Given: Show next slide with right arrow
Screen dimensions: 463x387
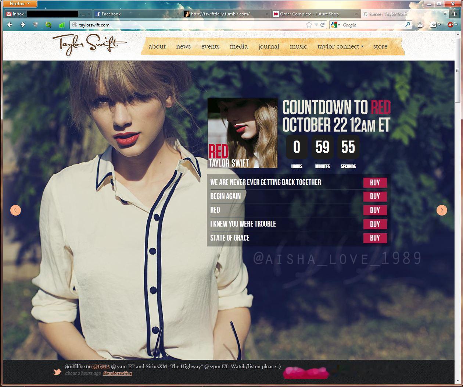Looking at the screenshot, I should pos(442,210).
